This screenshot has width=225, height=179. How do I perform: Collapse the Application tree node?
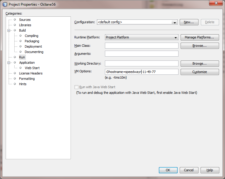tap(9, 63)
